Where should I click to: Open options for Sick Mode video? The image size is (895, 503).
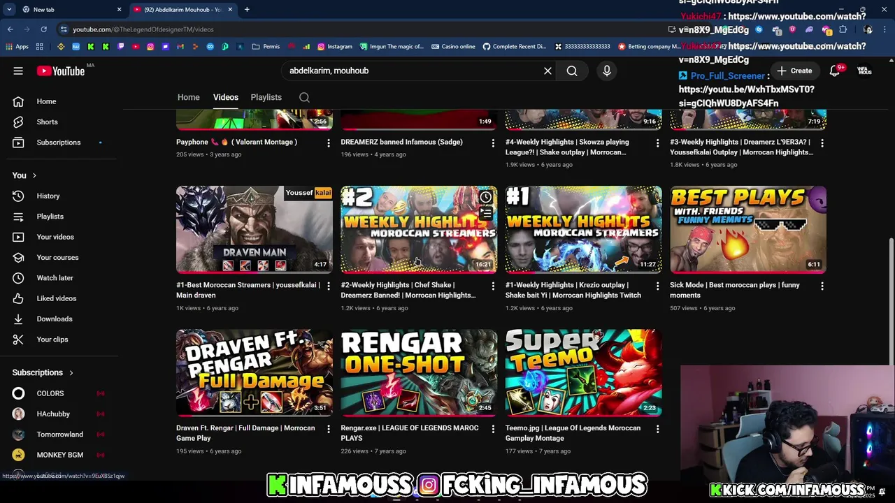[822, 286]
